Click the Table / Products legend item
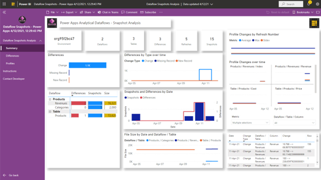The image size is (321, 180). click(x=210, y=140)
